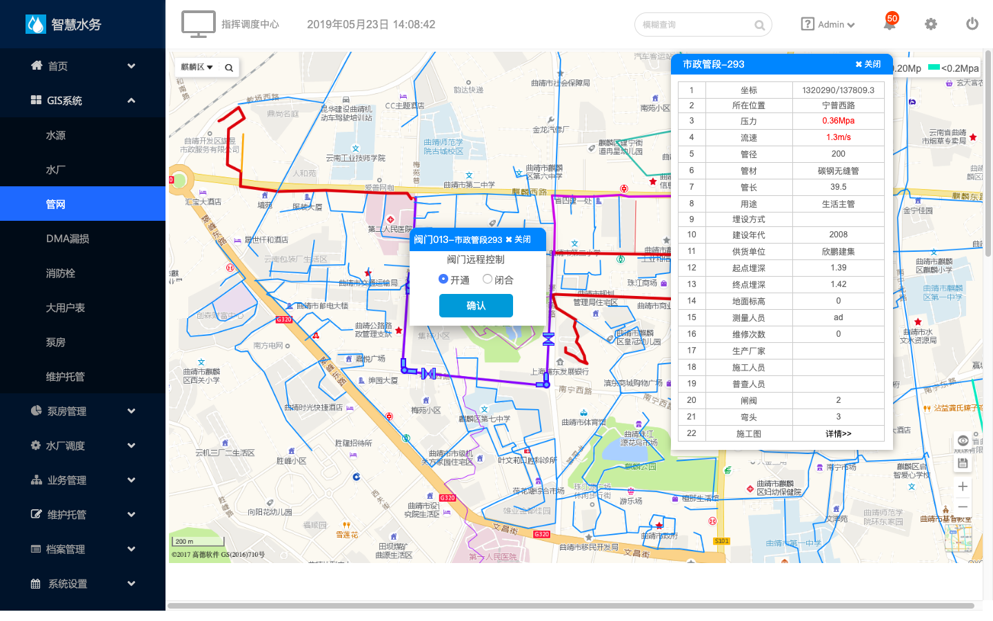Click the pencil icon of the lower 维护托管 section
Image resolution: width=993 pixels, height=621 pixels.
click(x=36, y=515)
